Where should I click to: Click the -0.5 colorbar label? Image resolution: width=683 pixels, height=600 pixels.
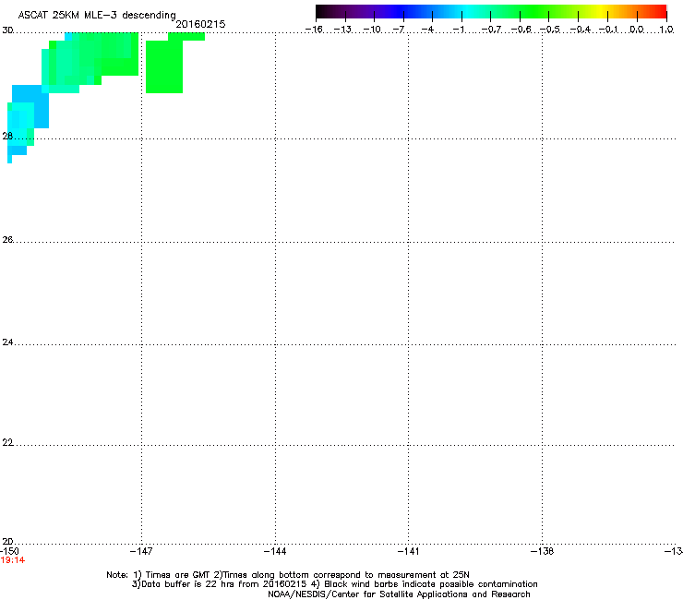[x=550, y=30]
